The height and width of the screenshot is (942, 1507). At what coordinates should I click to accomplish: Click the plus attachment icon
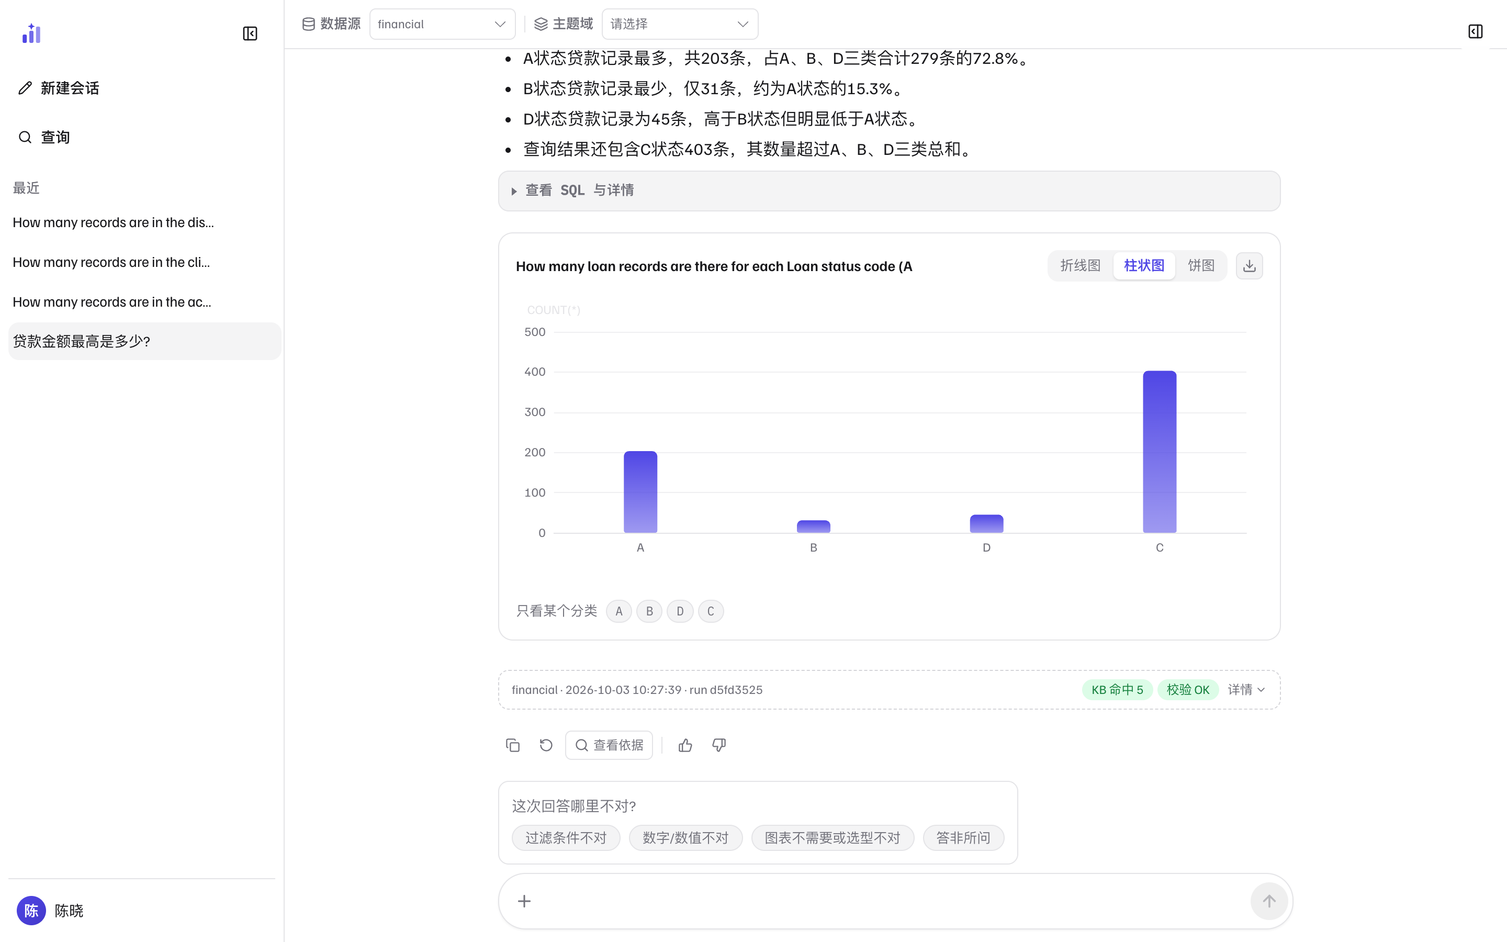524,901
